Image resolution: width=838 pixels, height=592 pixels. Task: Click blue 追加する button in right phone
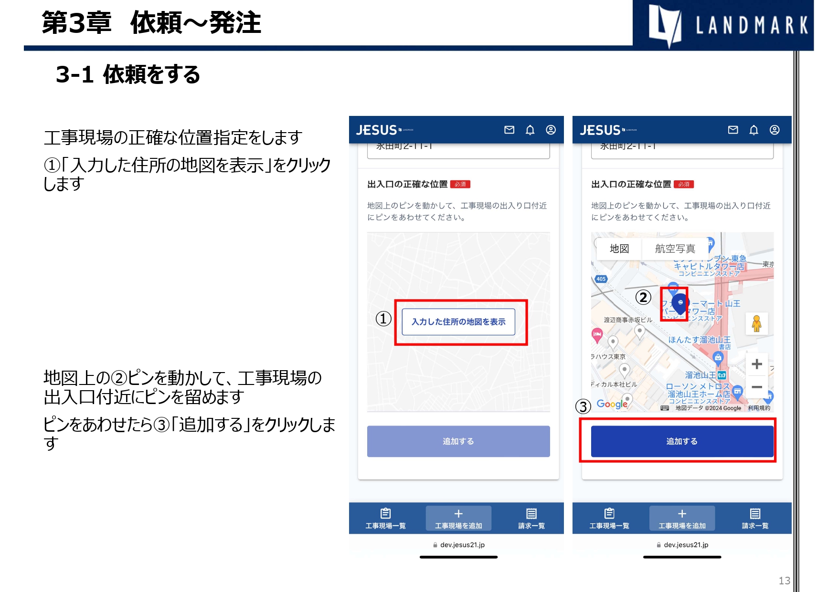682,441
